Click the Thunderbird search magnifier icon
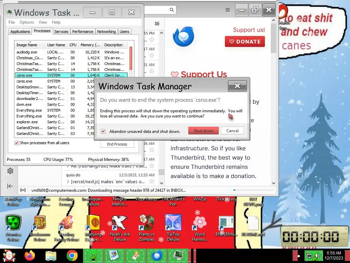This screenshot has width=350, height=263. (172, 10)
